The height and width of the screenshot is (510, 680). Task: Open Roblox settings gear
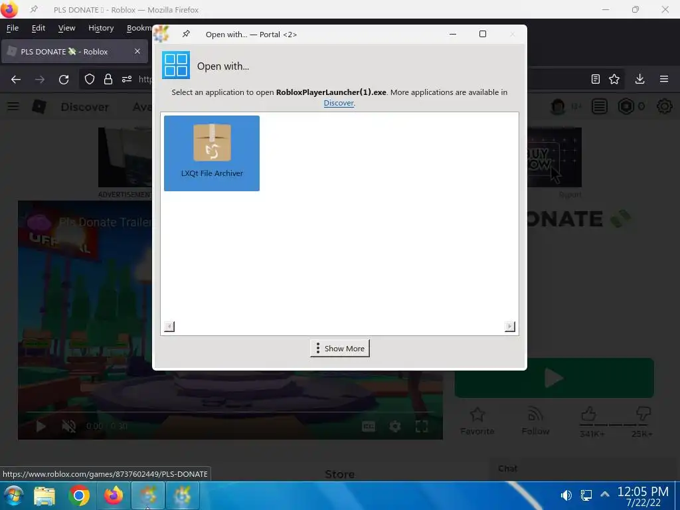pos(664,106)
